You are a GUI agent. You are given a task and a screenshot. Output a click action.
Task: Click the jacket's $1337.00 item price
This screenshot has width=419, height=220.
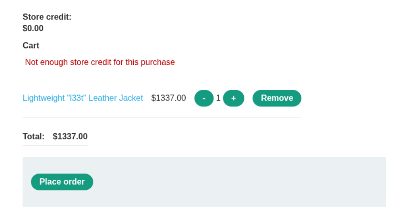(x=168, y=98)
